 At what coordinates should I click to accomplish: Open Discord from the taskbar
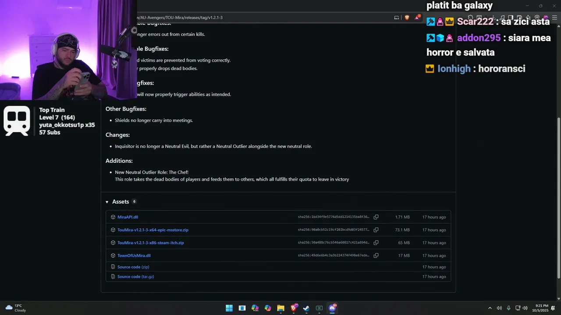coord(332,308)
